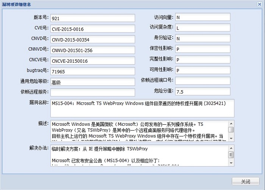Click the 关闭 button
The width and height of the screenshot is (265, 190).
pyautogui.click(x=245, y=181)
